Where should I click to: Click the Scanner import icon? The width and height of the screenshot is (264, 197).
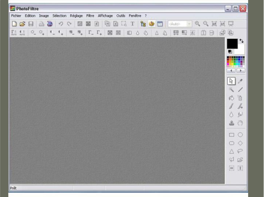point(50,24)
